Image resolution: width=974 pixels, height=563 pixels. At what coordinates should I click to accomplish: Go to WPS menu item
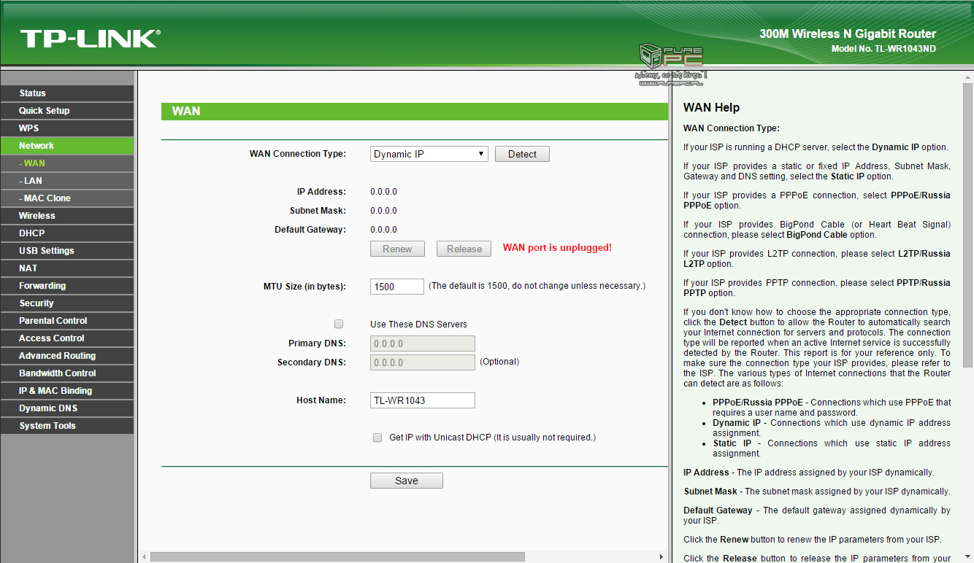67,128
